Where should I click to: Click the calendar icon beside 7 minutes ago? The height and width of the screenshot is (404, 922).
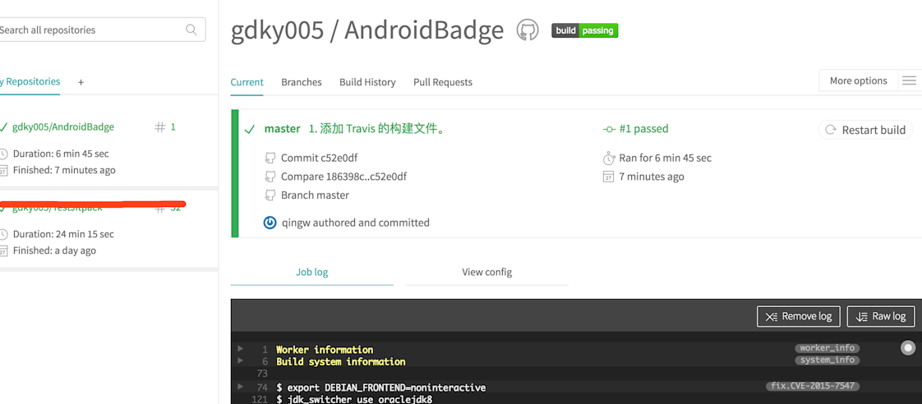point(609,177)
